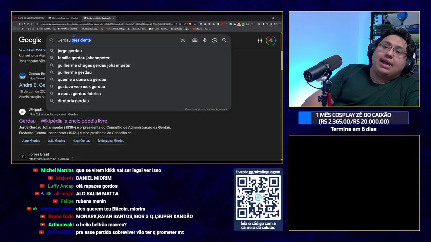Click the cosplay donation goal progress bar
431x242 pixels.
(x=354, y=118)
